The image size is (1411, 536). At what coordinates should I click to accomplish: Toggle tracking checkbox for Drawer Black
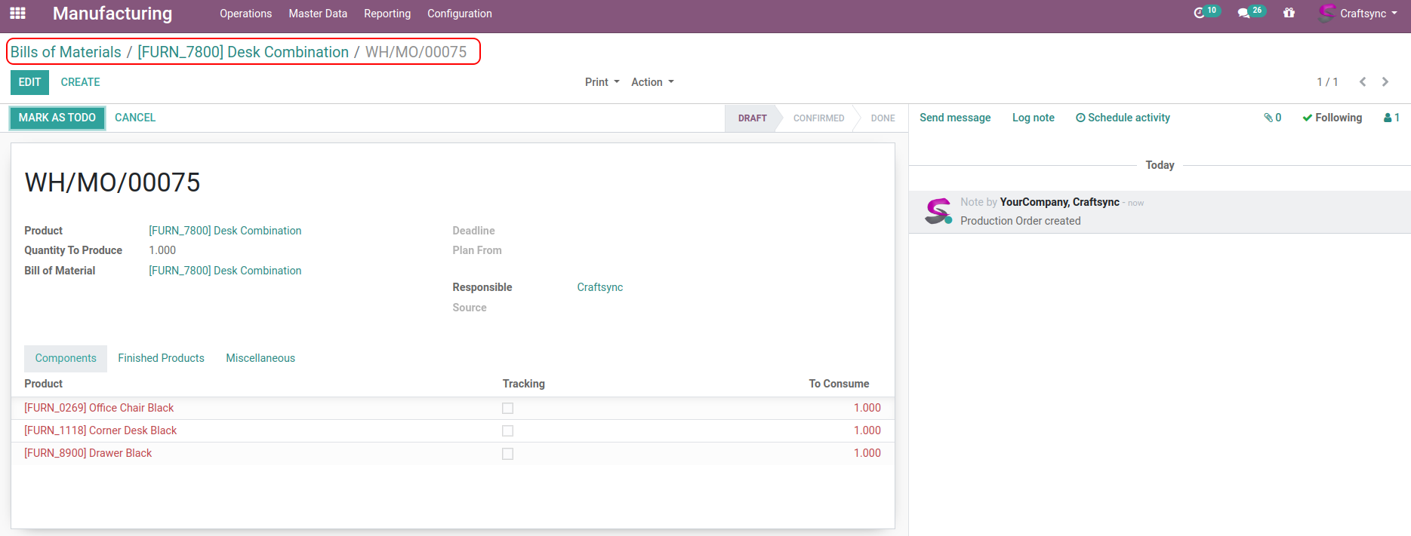(507, 454)
